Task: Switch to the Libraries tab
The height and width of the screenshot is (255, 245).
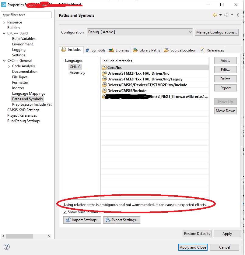Action: click(x=119, y=50)
